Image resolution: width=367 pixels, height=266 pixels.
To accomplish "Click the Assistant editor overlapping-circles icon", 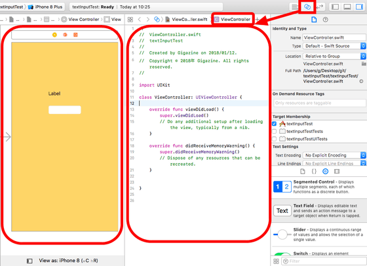I will [307, 7].
